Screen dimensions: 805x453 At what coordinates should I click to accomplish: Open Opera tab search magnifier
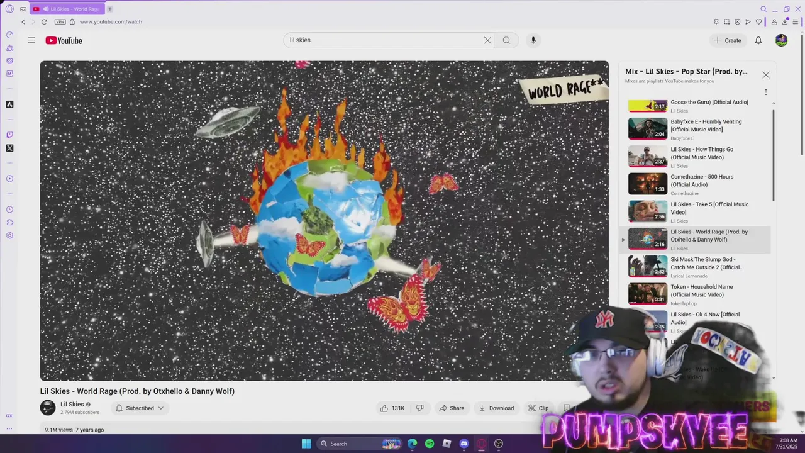pos(763,9)
